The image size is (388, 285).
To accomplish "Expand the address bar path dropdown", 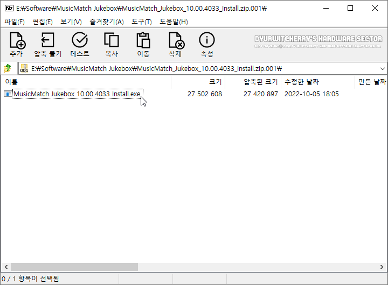I will 383,68.
